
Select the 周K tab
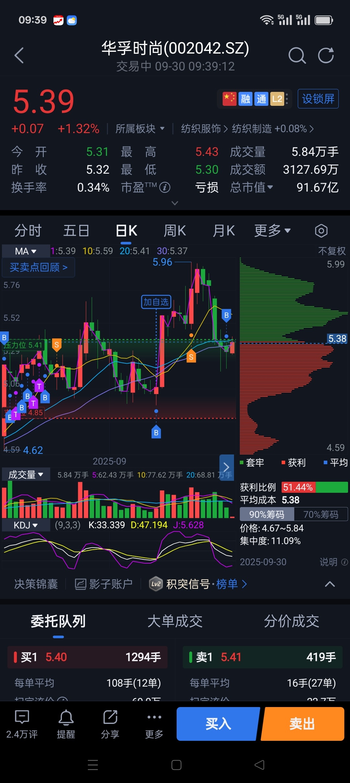click(x=175, y=231)
